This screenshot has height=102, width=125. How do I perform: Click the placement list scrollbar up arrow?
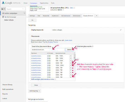[74, 53]
